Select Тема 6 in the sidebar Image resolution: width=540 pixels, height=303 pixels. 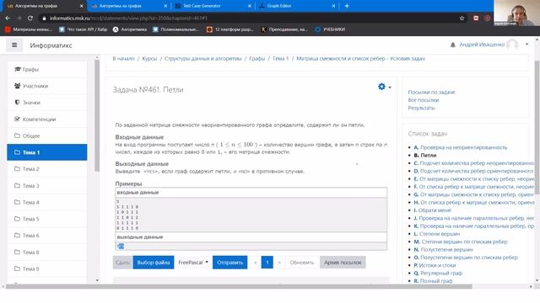point(47,236)
